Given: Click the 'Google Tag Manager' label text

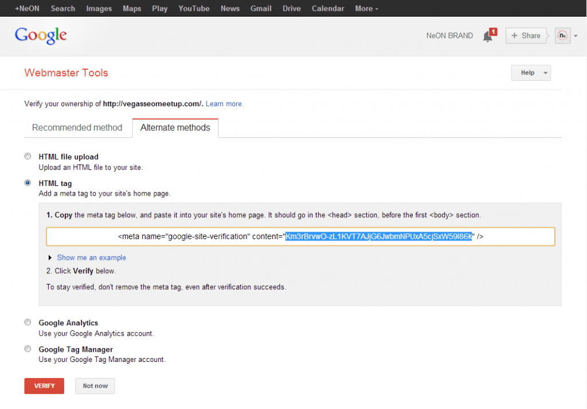Looking at the screenshot, I should (x=76, y=349).
